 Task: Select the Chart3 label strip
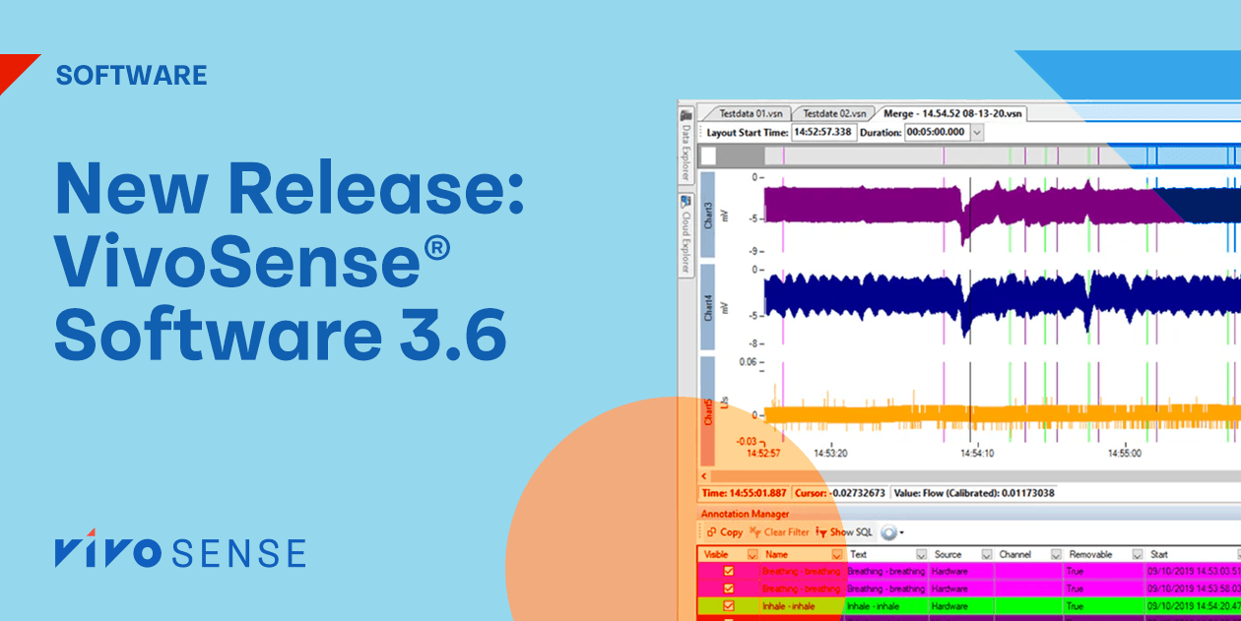click(x=707, y=217)
